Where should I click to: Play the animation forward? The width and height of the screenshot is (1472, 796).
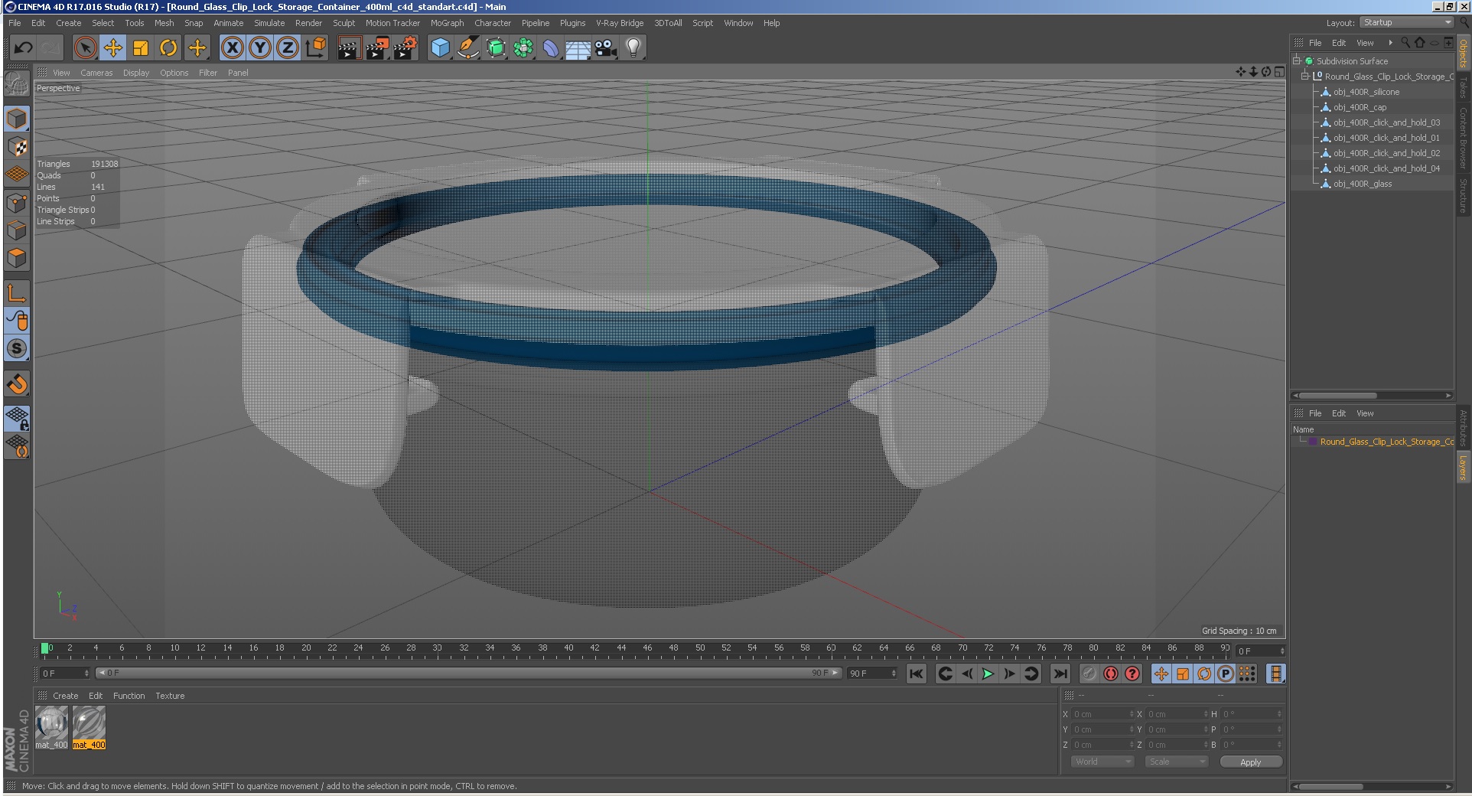click(988, 674)
